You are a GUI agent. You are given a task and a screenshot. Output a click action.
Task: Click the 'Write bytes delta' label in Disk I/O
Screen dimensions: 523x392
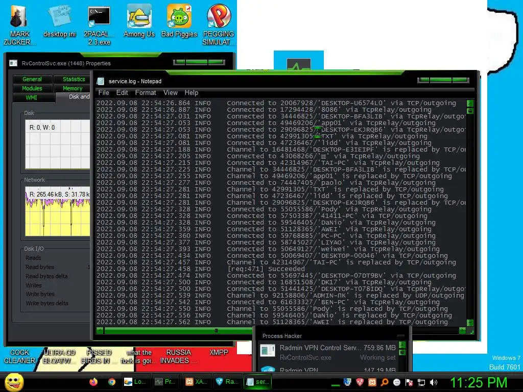[46, 303]
